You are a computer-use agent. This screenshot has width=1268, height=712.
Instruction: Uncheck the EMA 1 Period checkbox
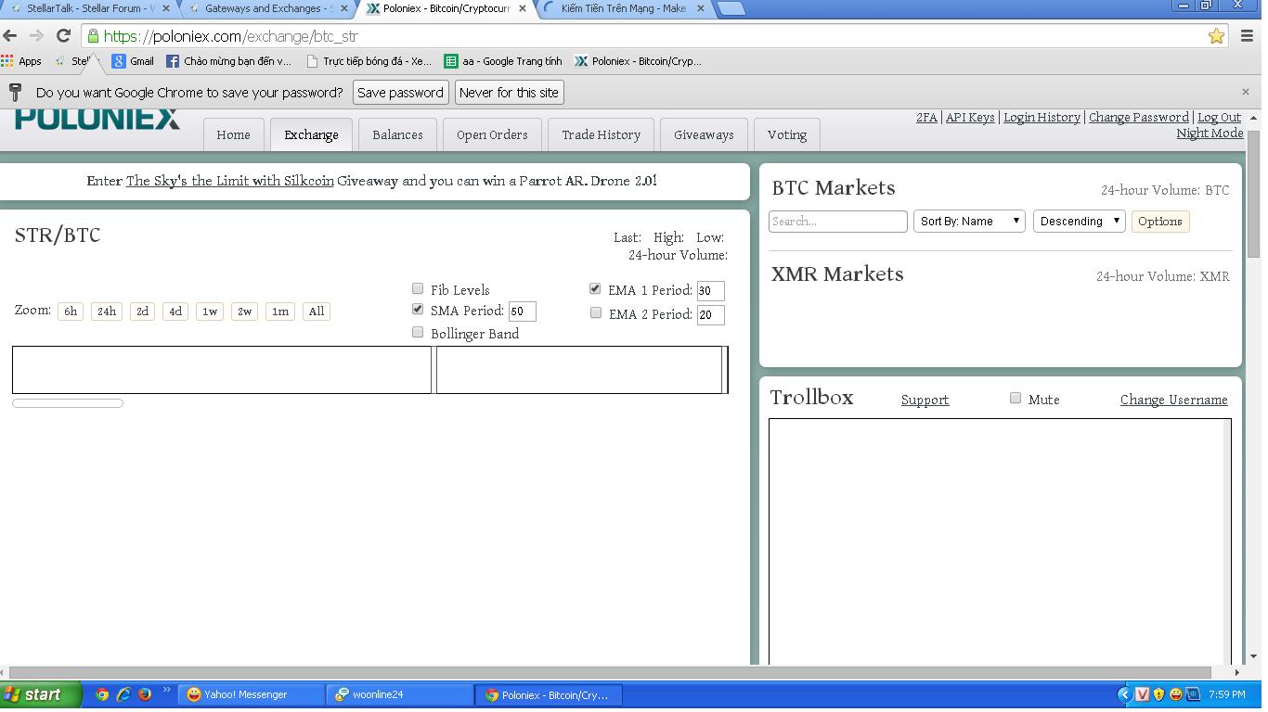click(x=595, y=289)
